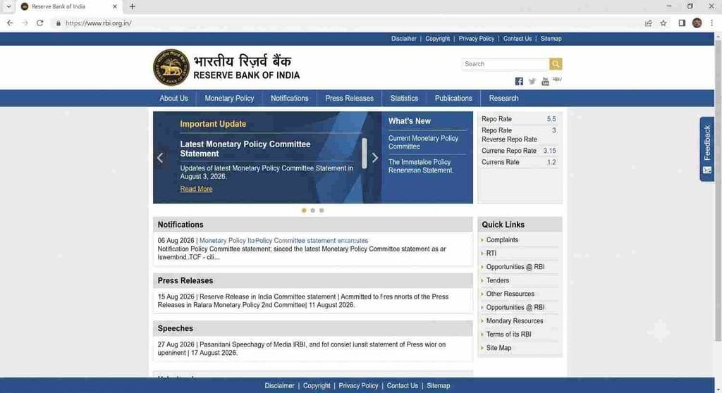Open Mondary Resources quick link
This screenshot has height=393, width=722.
coord(515,321)
